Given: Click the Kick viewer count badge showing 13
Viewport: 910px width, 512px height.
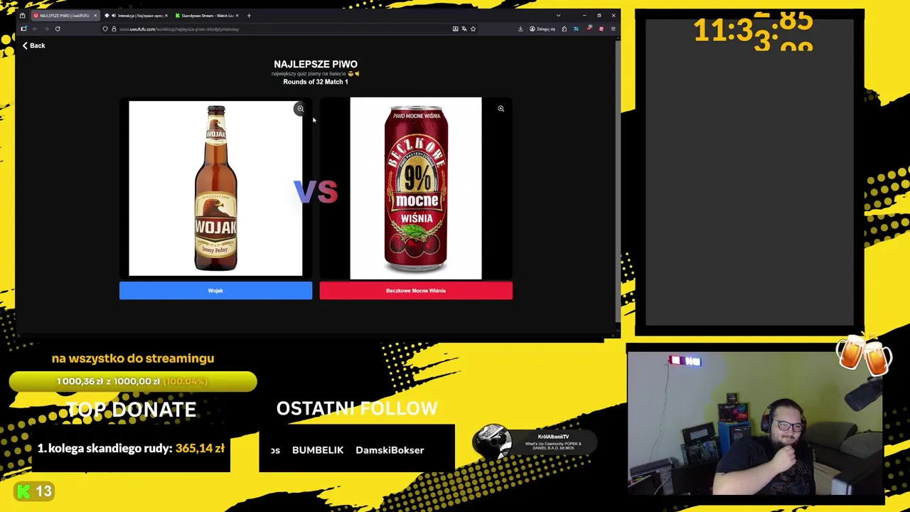Looking at the screenshot, I should pos(34,491).
